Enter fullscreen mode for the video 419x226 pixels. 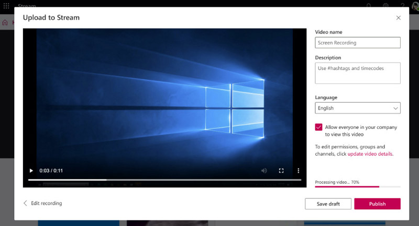coord(281,171)
